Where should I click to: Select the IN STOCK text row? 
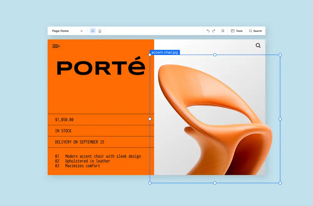point(63,131)
